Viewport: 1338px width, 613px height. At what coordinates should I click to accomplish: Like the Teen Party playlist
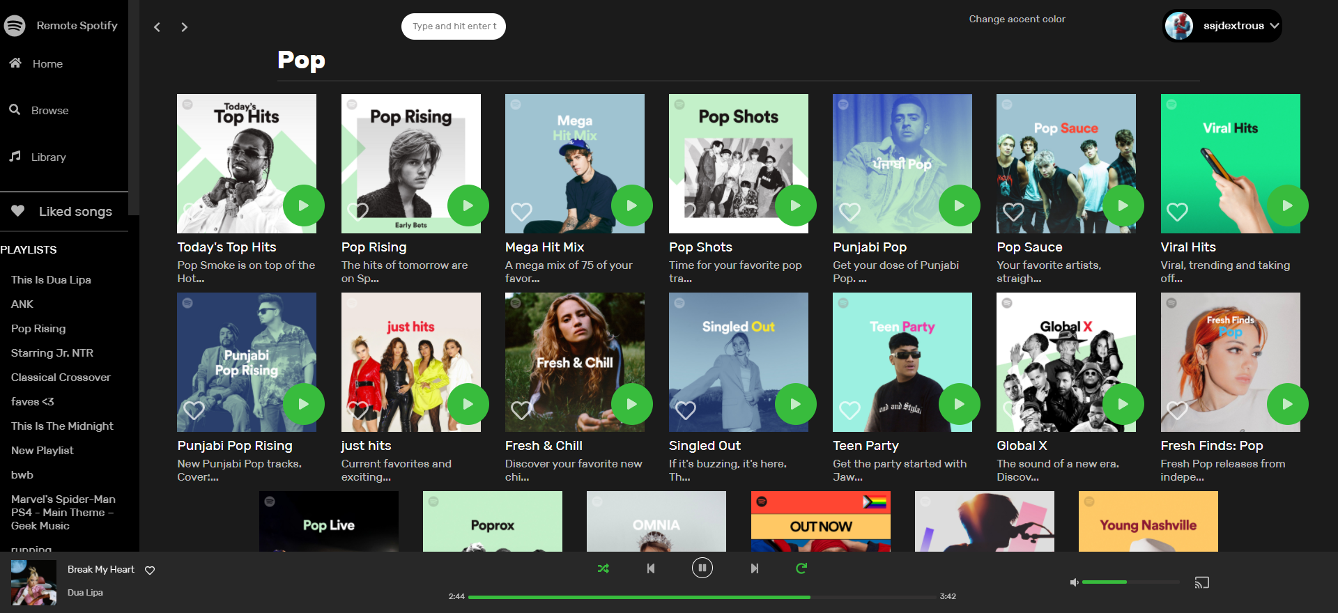point(849,410)
